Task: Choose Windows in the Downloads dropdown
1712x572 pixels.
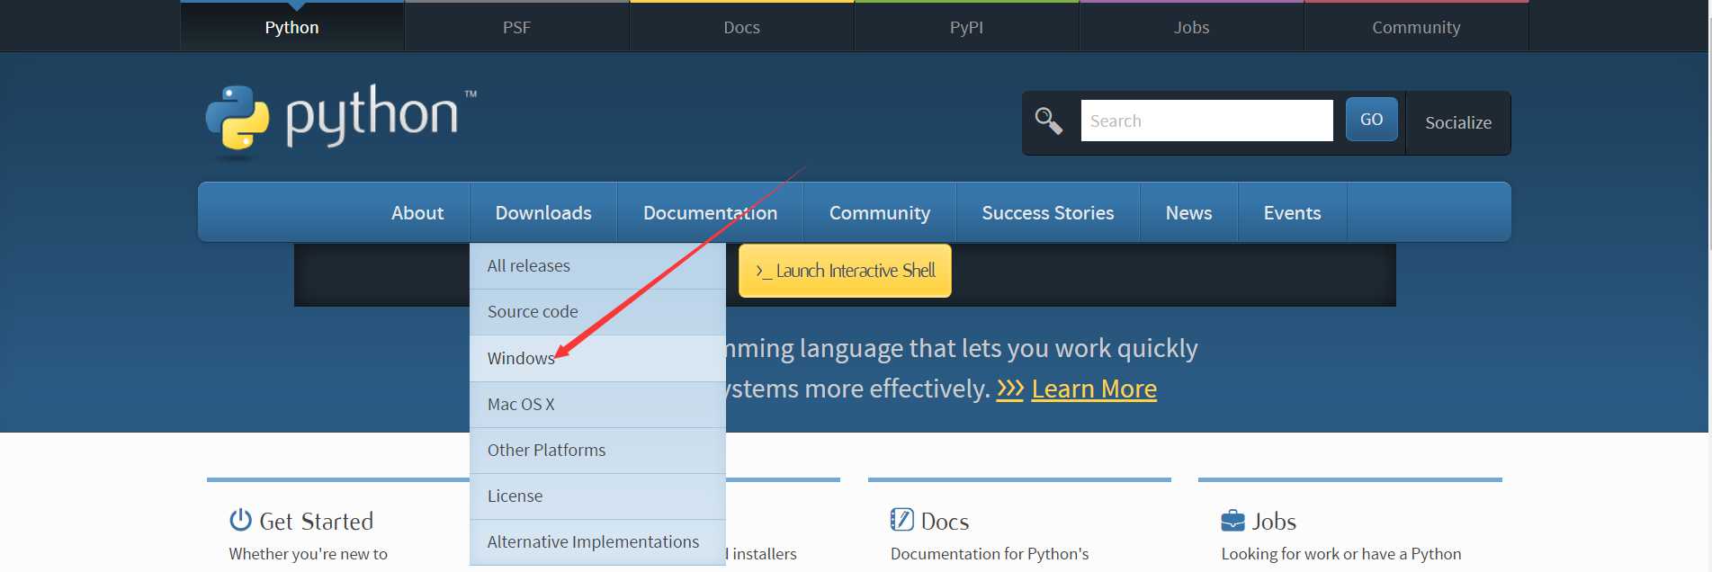Action: point(597,358)
